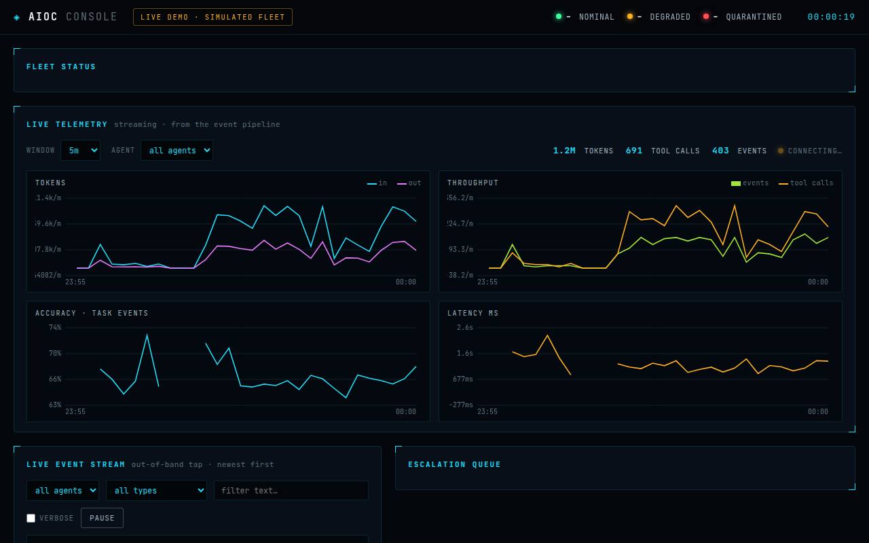This screenshot has width=869, height=543.
Task: Click the orange tool calls legend swatch
Action: 783,183
